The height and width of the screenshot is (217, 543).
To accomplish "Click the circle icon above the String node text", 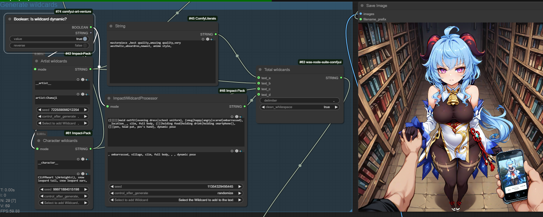I will tap(203, 39).
